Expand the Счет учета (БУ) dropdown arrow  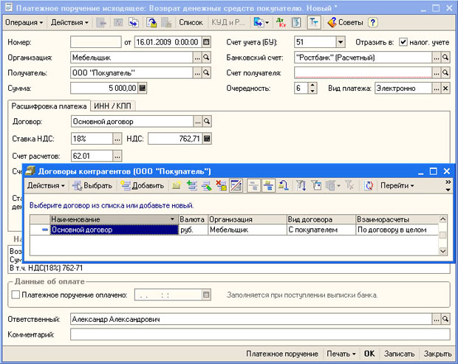point(341,42)
